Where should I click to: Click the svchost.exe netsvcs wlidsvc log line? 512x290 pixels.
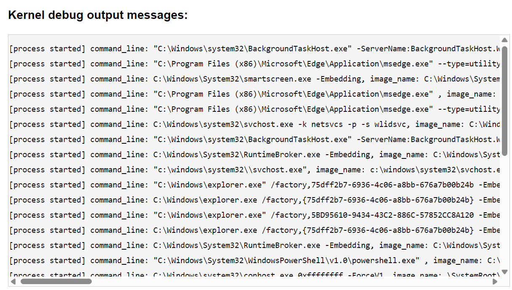tap(253, 124)
